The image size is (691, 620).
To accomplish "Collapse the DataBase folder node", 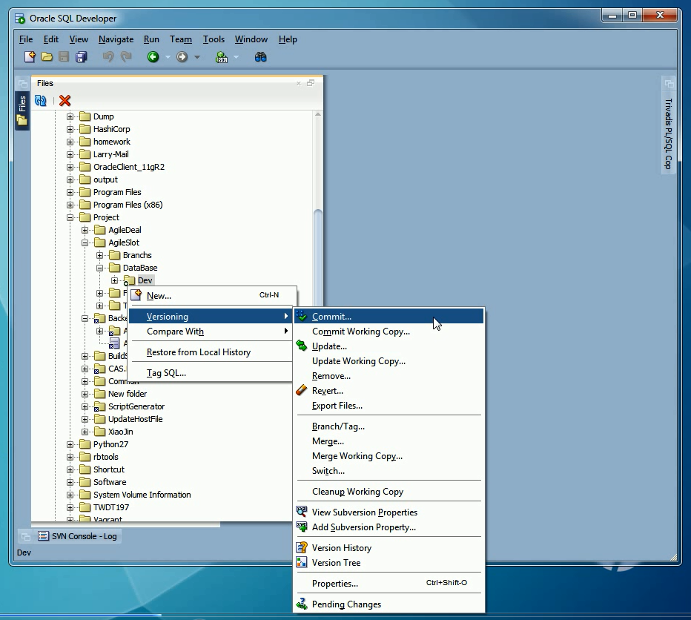I will (99, 268).
